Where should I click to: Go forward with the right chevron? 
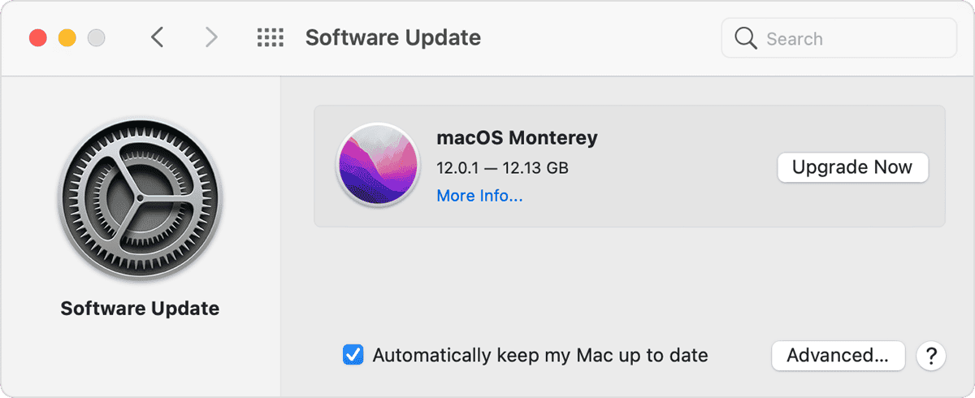(x=211, y=37)
